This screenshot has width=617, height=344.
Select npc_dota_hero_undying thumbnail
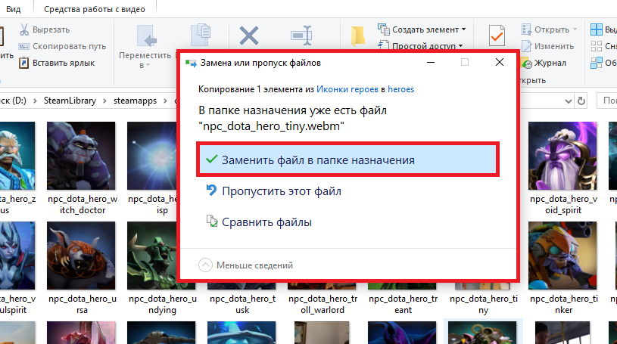click(x=152, y=256)
